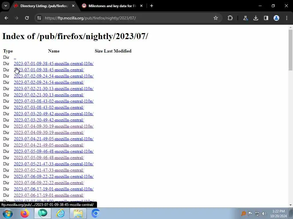Screen dimensions: 293x219
Task: Close the Directory Listing tab
Action: pyautogui.click(x=73, y=6)
